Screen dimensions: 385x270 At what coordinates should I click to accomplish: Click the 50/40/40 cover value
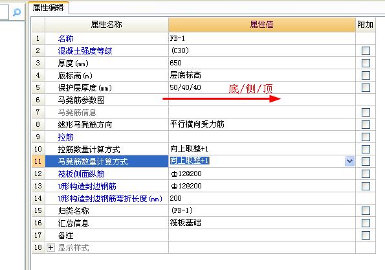click(185, 87)
